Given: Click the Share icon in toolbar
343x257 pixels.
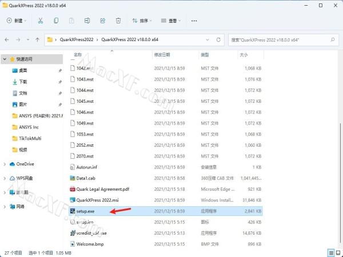Looking at the screenshot, I should tap(102, 21).
